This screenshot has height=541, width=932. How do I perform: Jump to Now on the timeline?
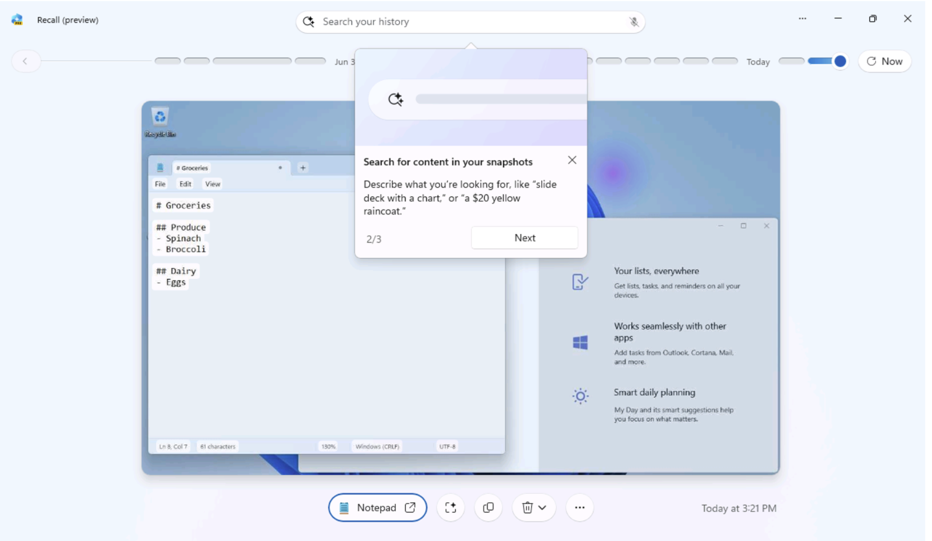coord(884,61)
